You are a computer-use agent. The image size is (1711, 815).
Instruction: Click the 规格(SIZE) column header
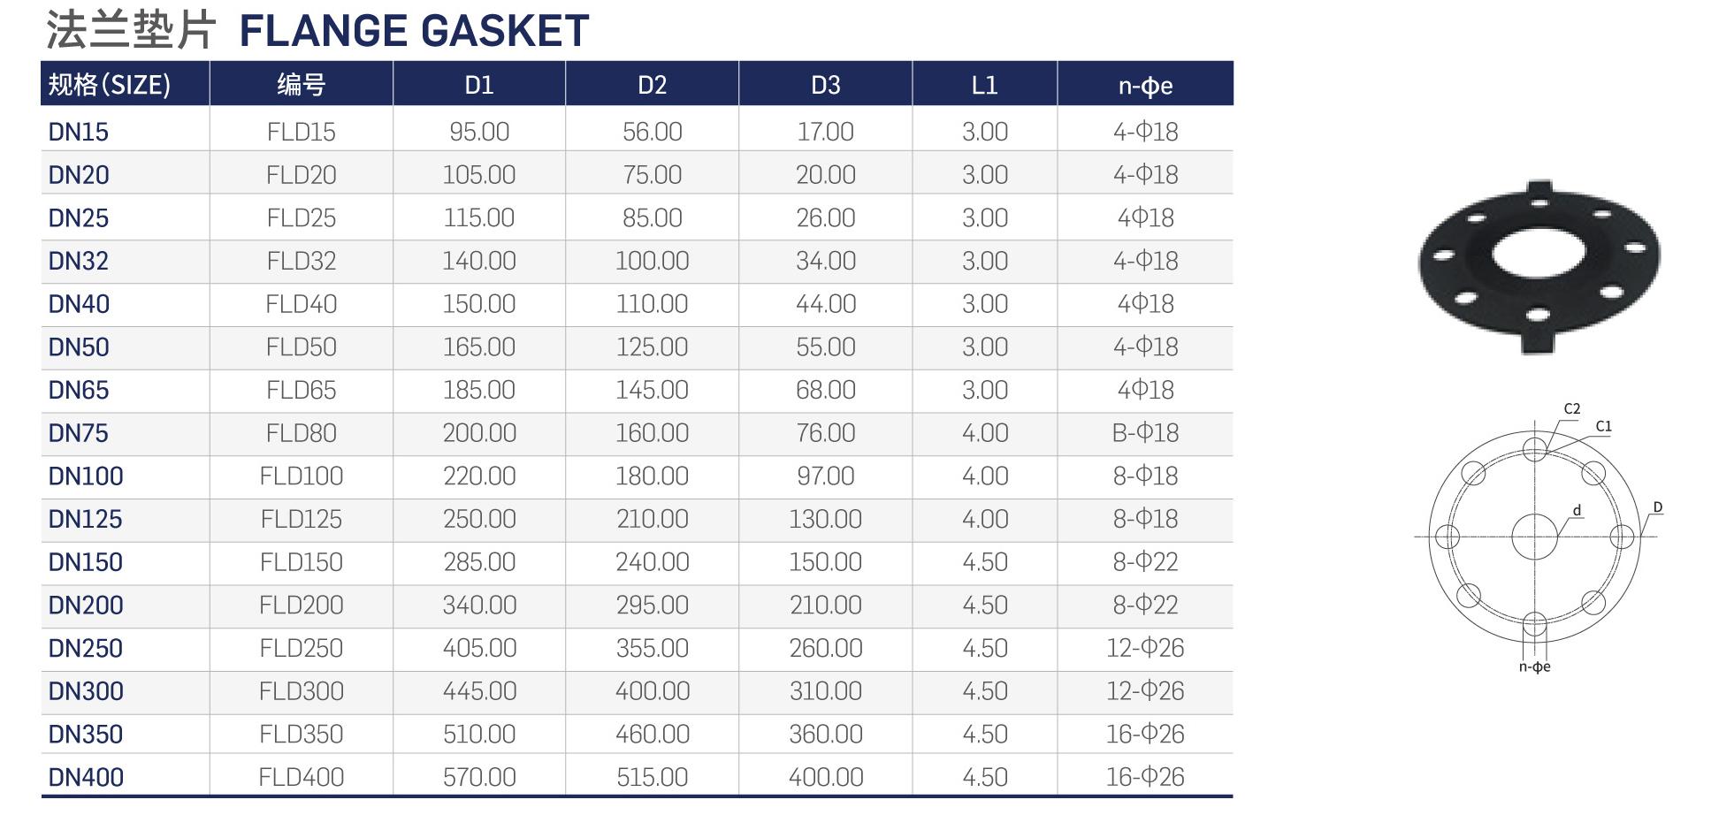tap(110, 85)
